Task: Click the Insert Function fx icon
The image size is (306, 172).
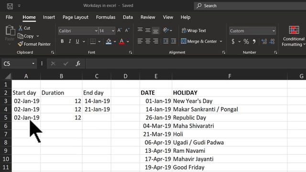Action: [78, 64]
